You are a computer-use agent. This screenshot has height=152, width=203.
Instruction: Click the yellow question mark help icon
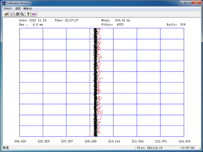click(x=28, y=14)
